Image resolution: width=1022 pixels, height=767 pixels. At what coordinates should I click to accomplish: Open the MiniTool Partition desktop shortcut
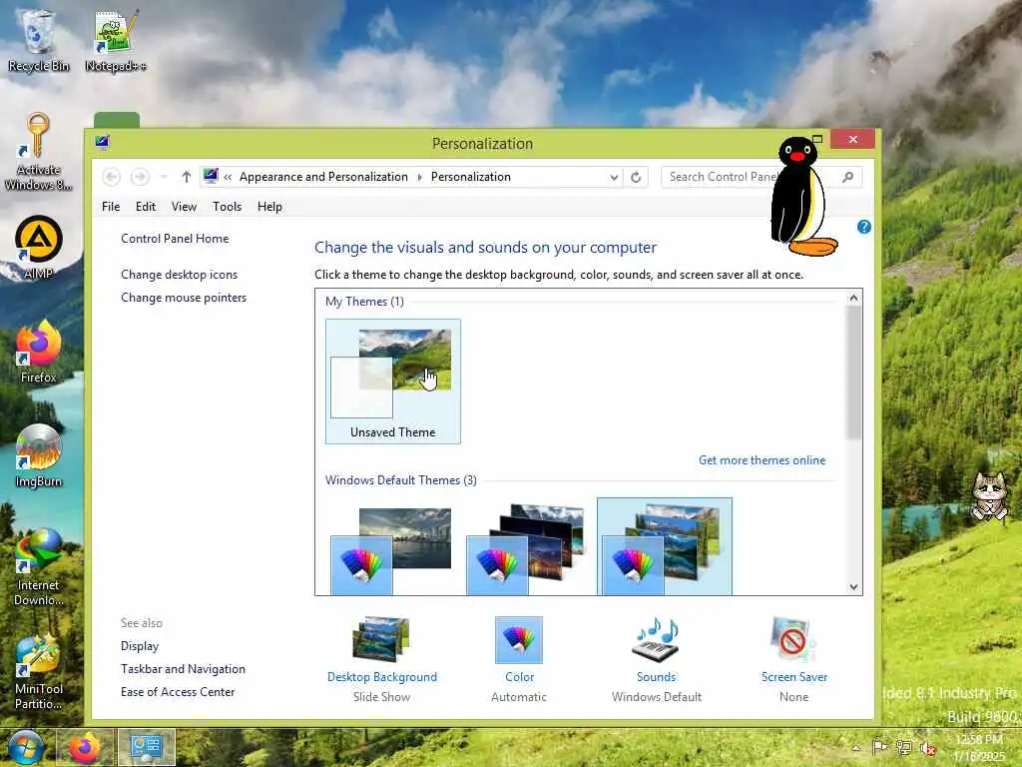click(39, 672)
